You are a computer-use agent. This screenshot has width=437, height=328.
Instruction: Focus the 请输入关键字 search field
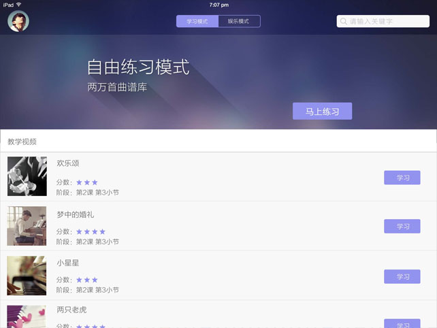[x=383, y=21]
